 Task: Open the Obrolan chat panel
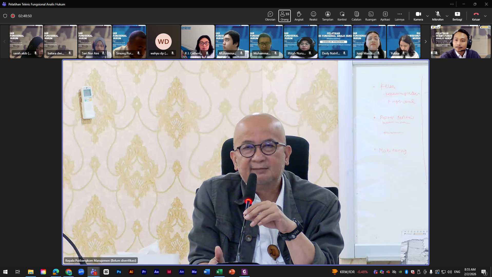[x=270, y=16]
